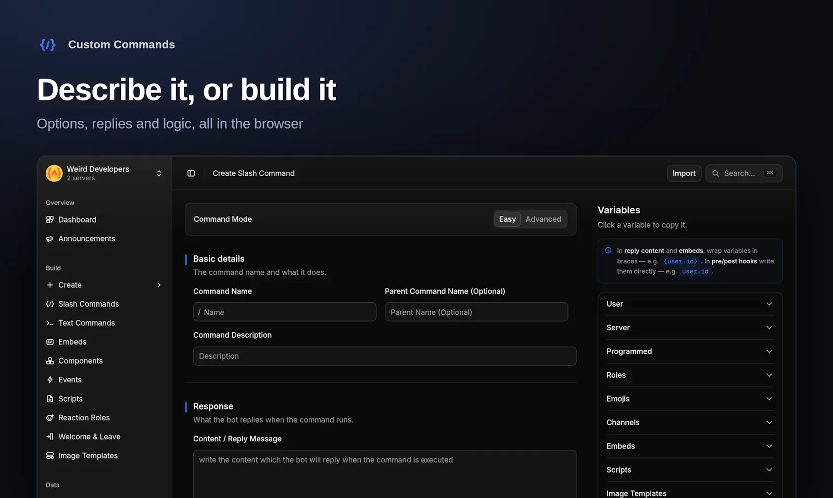The height and width of the screenshot is (498, 833).
Task: Expand the Image Templates variables section
Action: coord(690,493)
